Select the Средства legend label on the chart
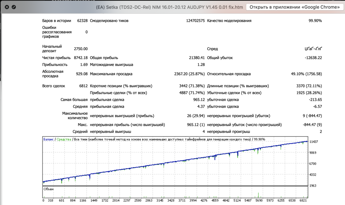The height and width of the screenshot is (205, 345). click(x=64, y=139)
